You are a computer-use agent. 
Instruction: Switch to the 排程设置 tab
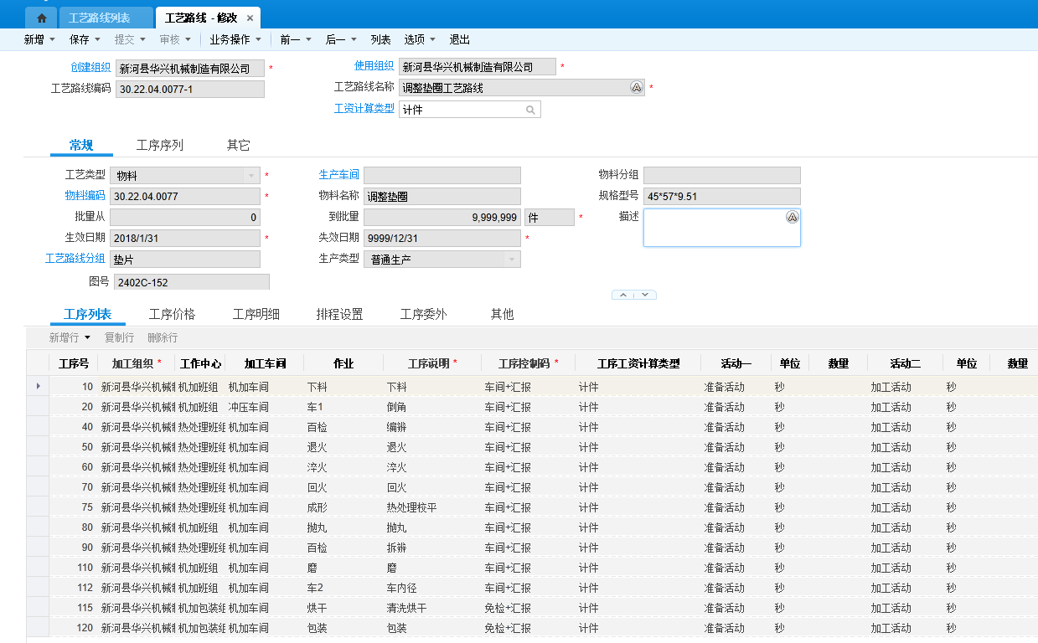340,314
